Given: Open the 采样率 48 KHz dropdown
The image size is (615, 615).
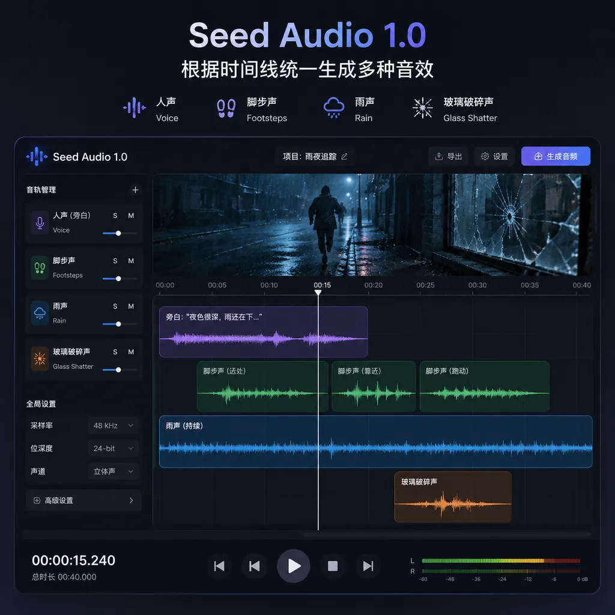Looking at the screenshot, I should coord(114,426).
